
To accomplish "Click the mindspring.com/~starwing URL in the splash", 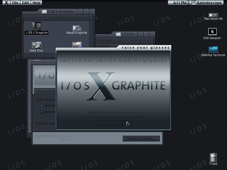I will 113,117.
